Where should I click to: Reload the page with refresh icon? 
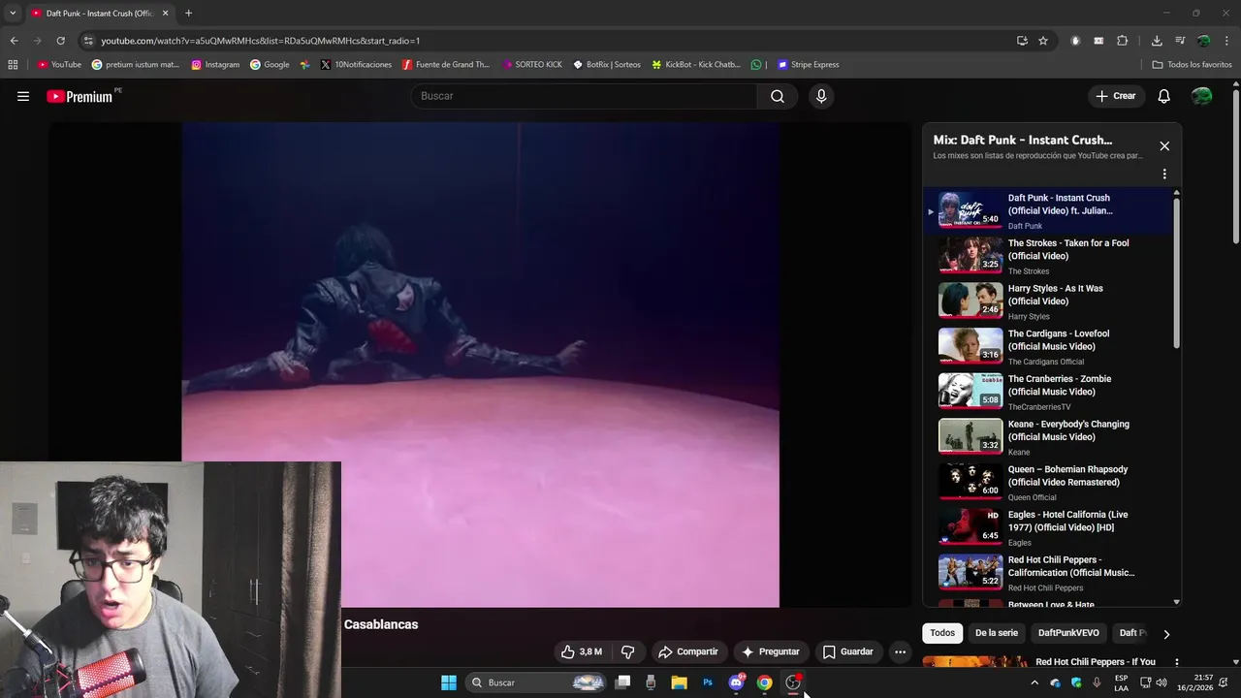(x=60, y=41)
